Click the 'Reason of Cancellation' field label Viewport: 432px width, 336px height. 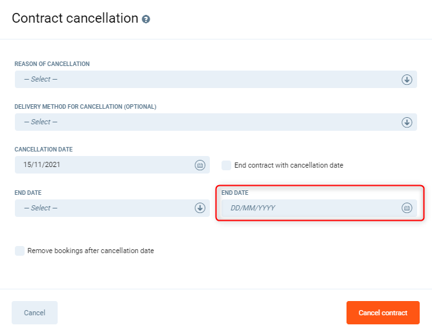52,64
